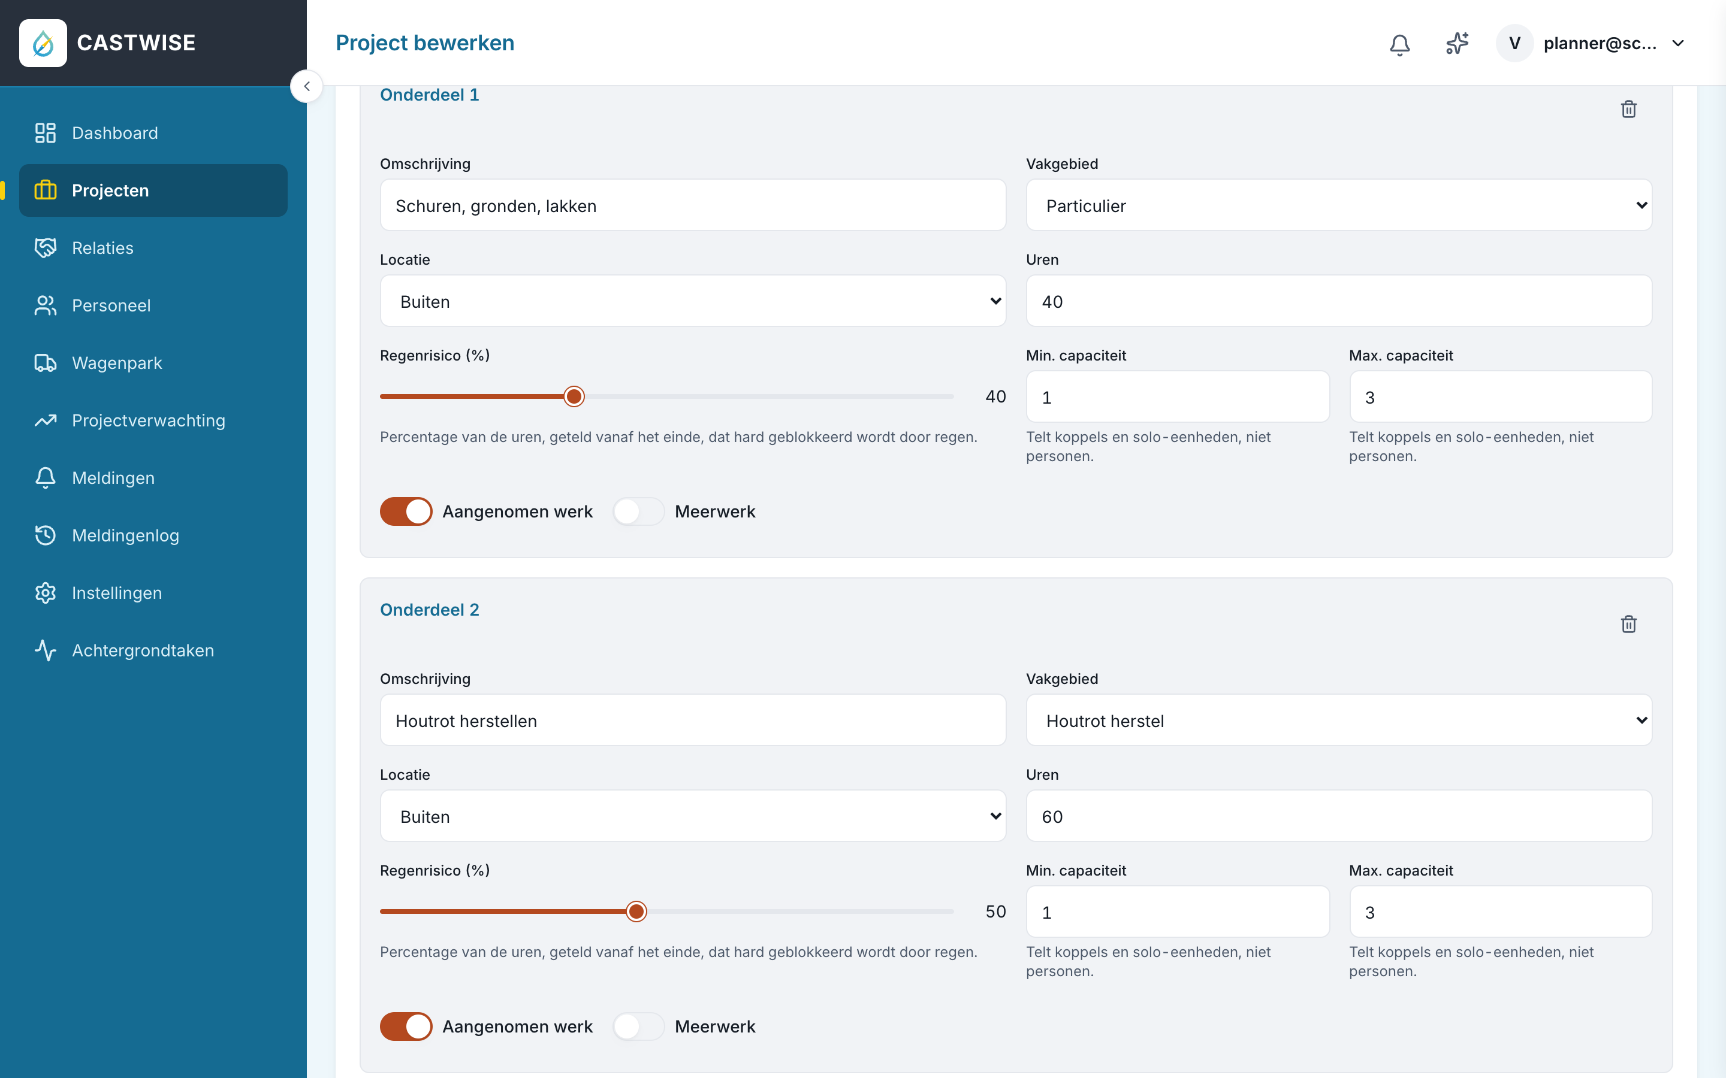The height and width of the screenshot is (1078, 1726).
Task: Delete Onderdeel 2 with trash icon
Action: click(1628, 624)
